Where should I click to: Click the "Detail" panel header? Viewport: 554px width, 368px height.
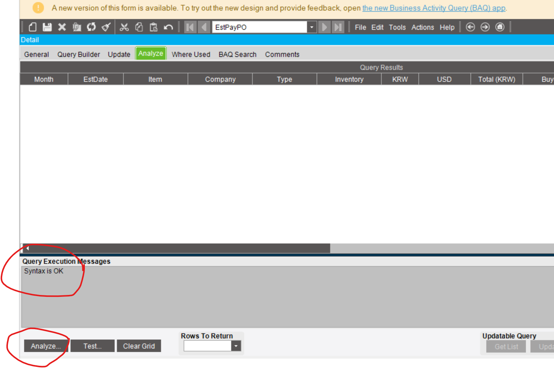click(x=30, y=40)
